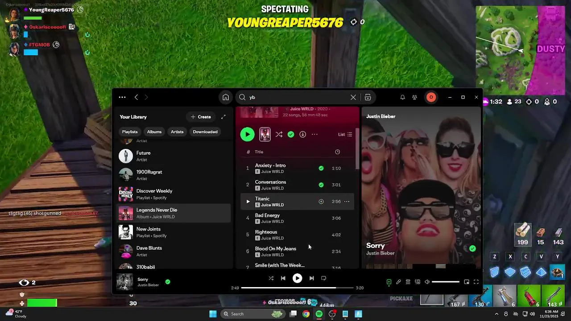Image resolution: width=571 pixels, height=321 pixels.
Task: Open the What's New notifications bell
Action: (x=402, y=97)
